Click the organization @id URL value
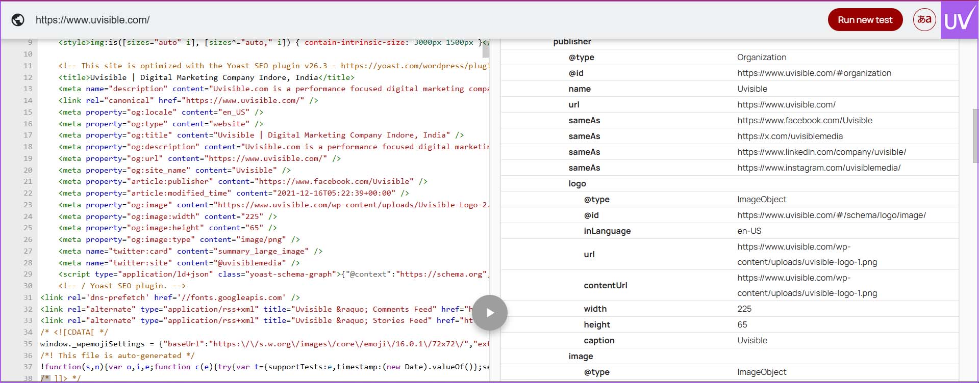 point(814,73)
